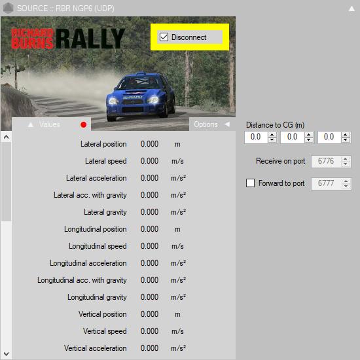Select the Longitudinal position label

click(x=96, y=229)
